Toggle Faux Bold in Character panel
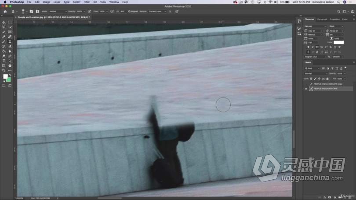The height and width of the screenshot is (200, 356). pyautogui.click(x=309, y=47)
